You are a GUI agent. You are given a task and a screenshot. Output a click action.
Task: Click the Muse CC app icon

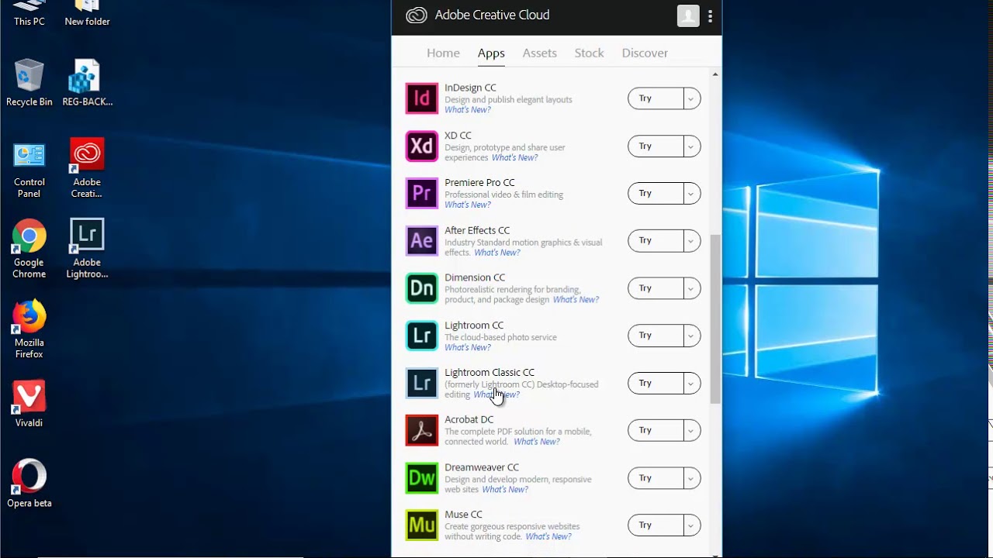(x=422, y=525)
